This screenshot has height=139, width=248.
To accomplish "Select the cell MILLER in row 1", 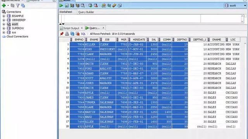I will tap(92, 44).
